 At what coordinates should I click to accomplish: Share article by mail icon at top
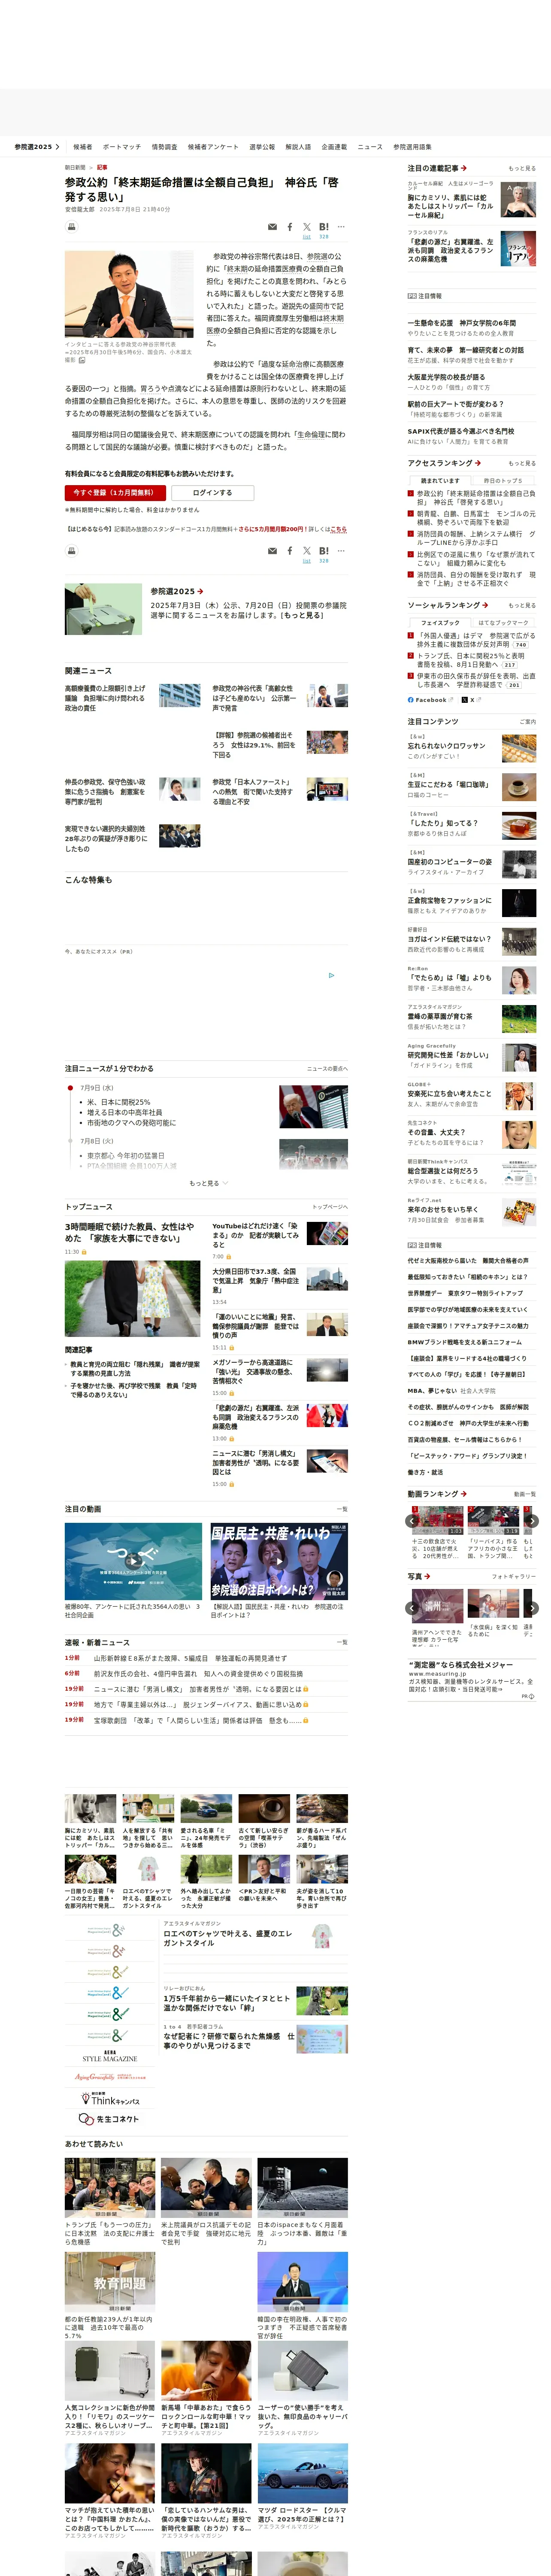point(272,227)
